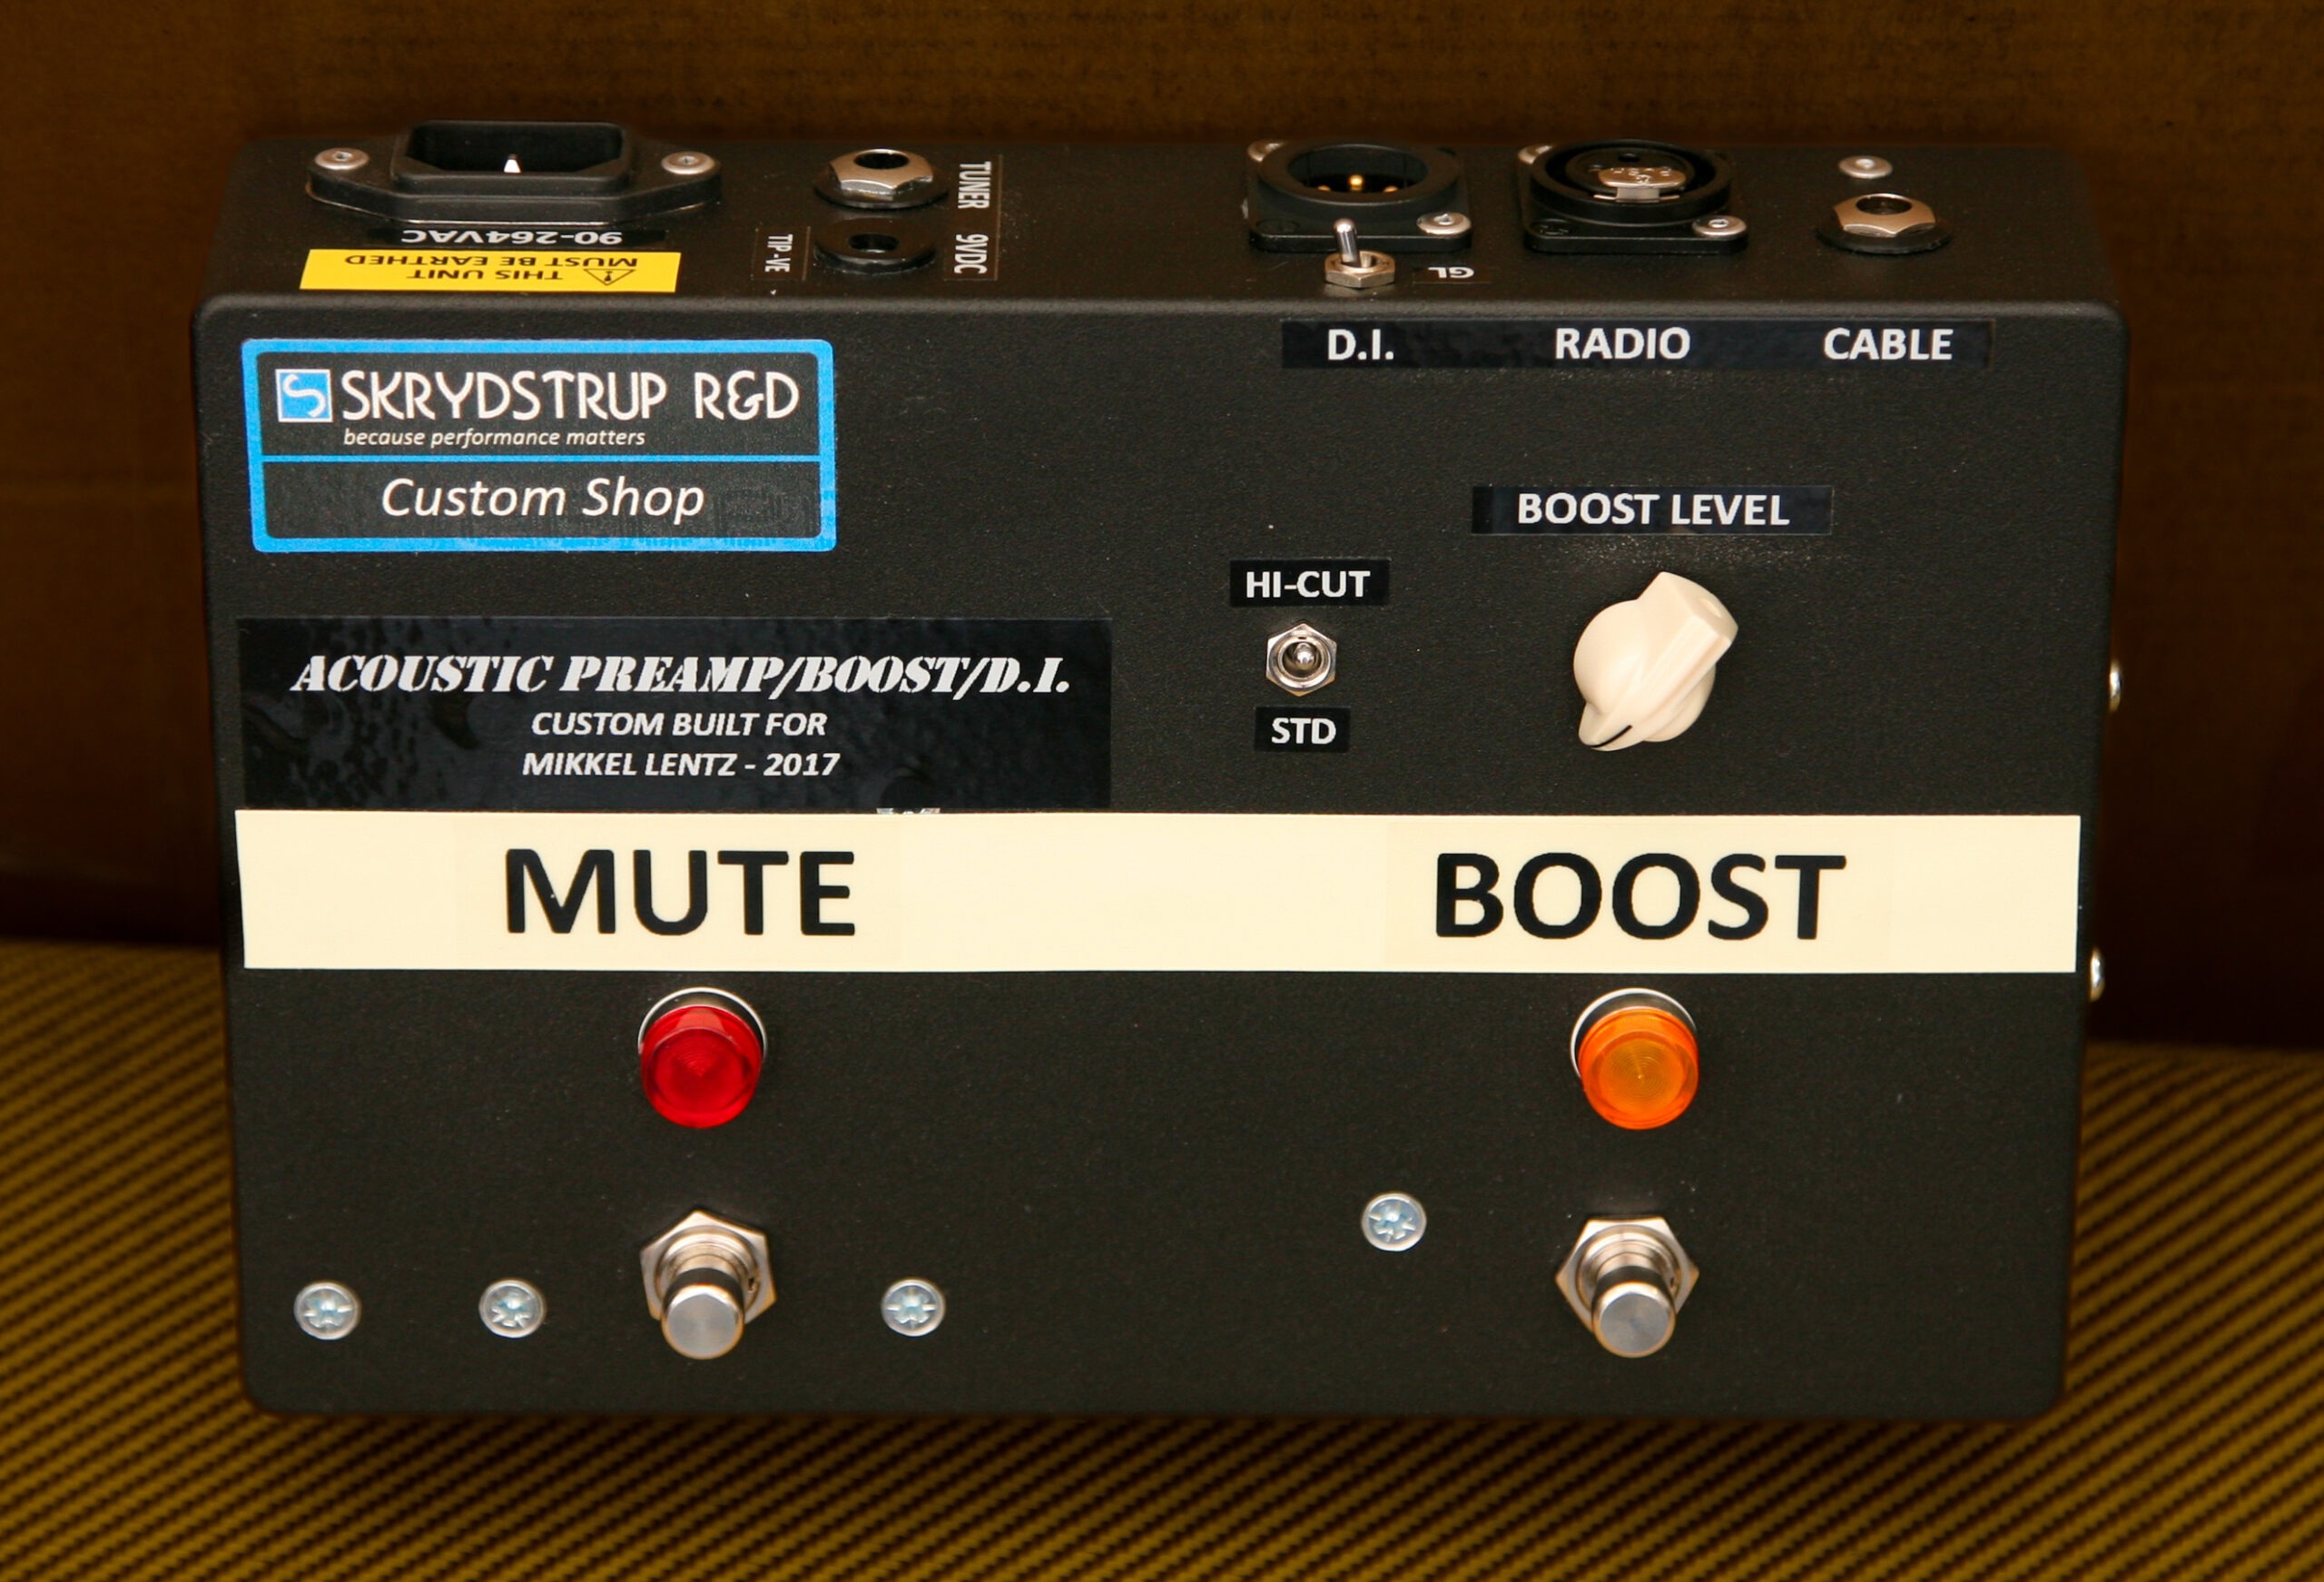Viewport: 2324px width, 1582px height.
Task: Click the screw left of BOOST footswitch
Action: tap(1393, 1221)
